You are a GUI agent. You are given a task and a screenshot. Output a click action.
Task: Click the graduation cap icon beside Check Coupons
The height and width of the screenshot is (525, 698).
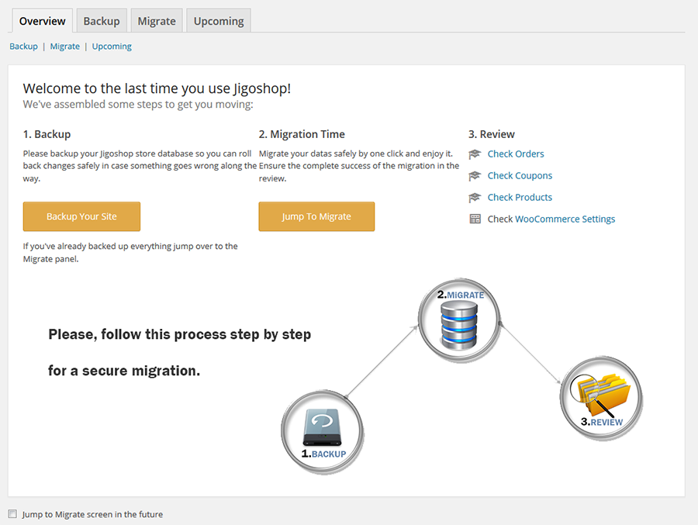[x=475, y=176]
